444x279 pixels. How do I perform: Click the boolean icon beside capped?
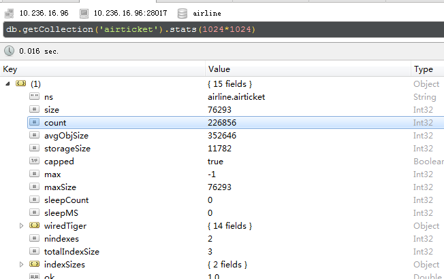pyautogui.click(x=34, y=162)
